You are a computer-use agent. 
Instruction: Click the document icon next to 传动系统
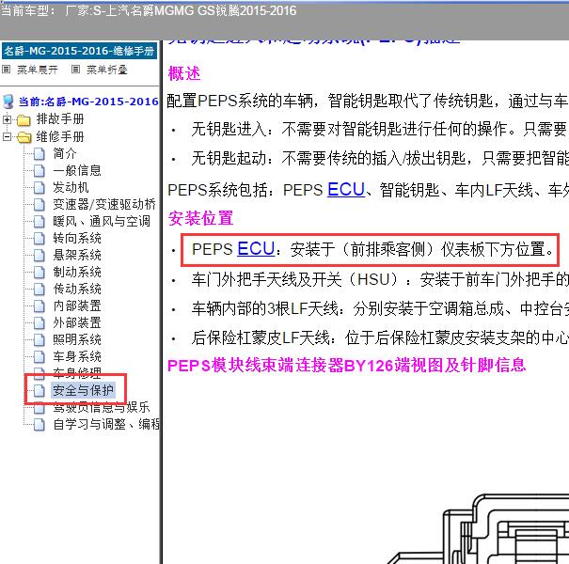pyautogui.click(x=40, y=290)
